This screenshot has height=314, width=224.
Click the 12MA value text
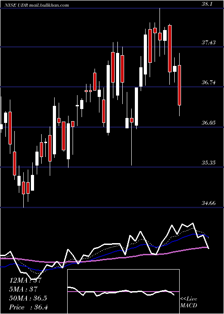[x=25, y=280]
